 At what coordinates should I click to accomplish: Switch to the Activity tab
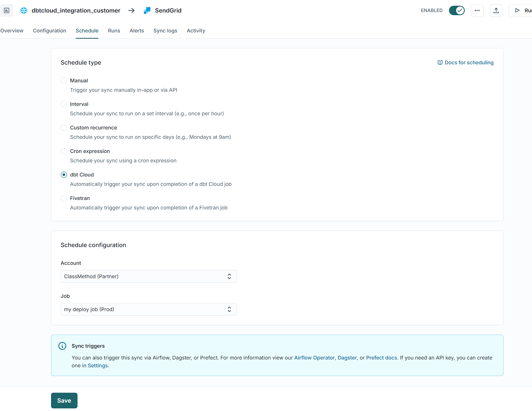tap(196, 31)
